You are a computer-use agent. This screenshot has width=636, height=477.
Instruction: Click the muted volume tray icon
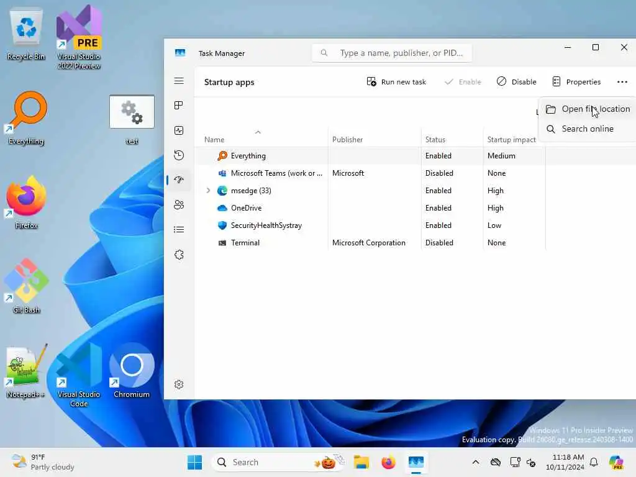point(531,462)
